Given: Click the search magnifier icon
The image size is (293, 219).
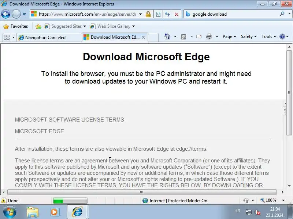Looking at the screenshot, I should (282, 14).
